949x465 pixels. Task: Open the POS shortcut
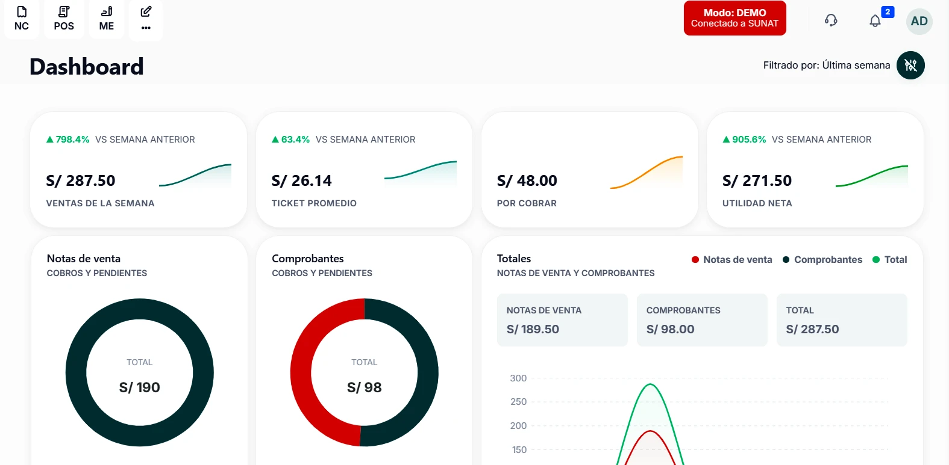(x=64, y=19)
